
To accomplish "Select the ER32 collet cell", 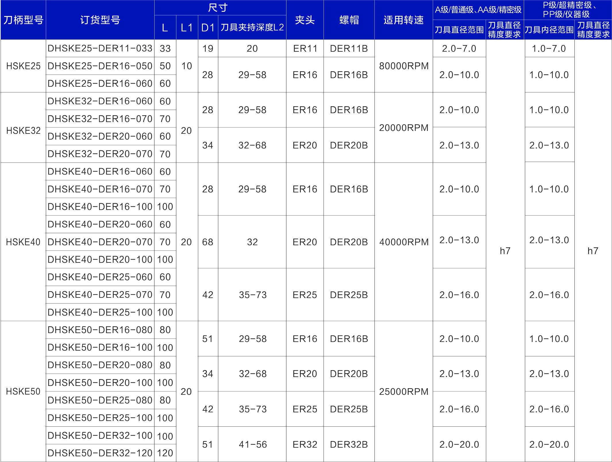I will click(305, 444).
